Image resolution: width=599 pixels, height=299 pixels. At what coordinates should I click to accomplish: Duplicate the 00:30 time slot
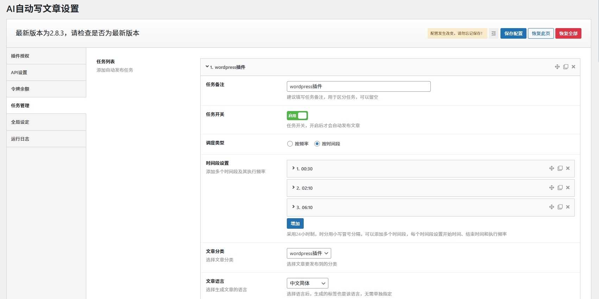pos(560,168)
